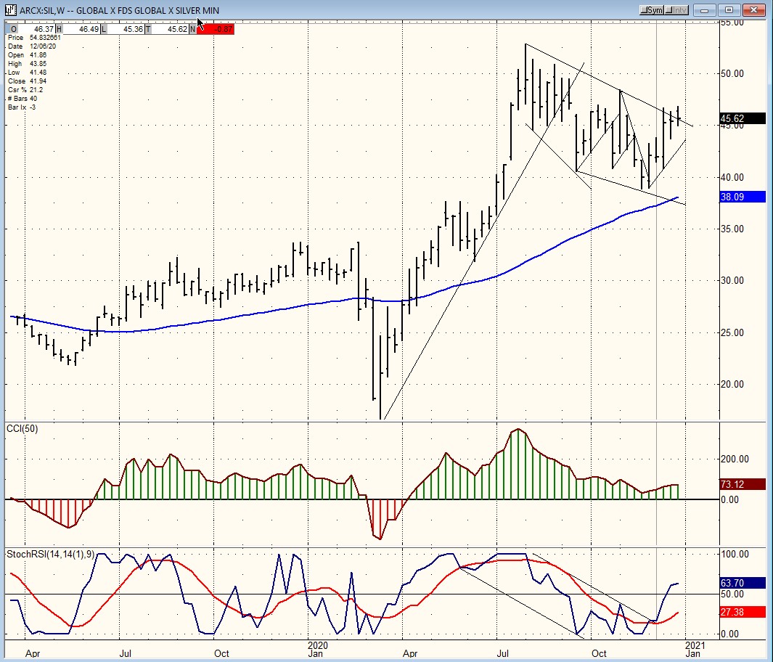Click the StochRSI red value marker 27.38
The image size is (773, 662).
coord(743,612)
